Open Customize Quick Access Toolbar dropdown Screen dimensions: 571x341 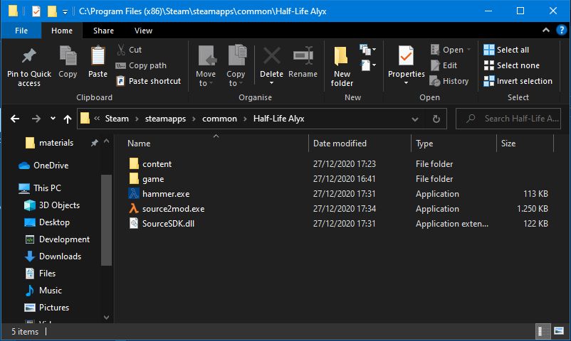pyautogui.click(x=65, y=12)
